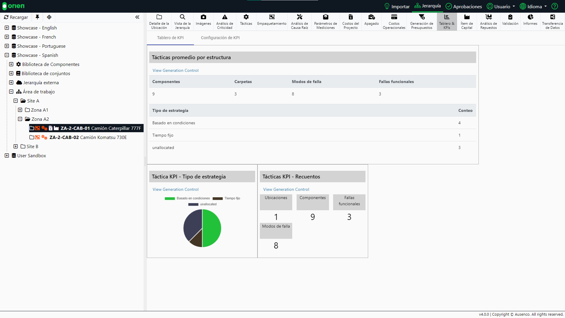
Task: Select Jerarquía externa tree label
Action: [x=41, y=82]
